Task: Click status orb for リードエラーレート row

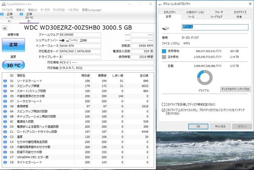Action: point(5,81)
